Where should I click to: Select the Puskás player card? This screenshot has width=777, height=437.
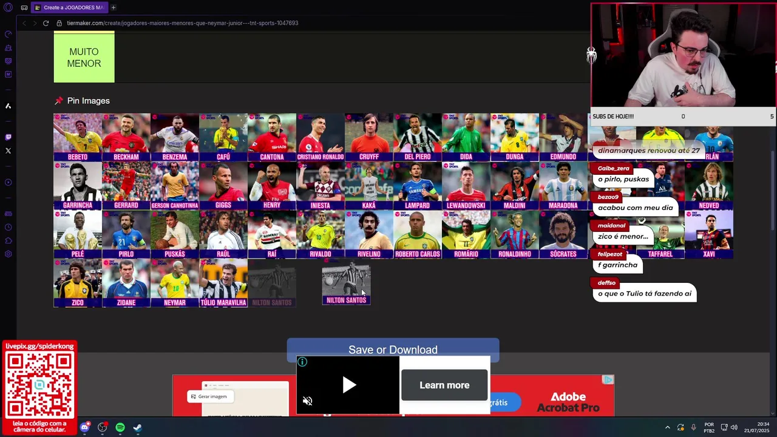pyautogui.click(x=175, y=234)
